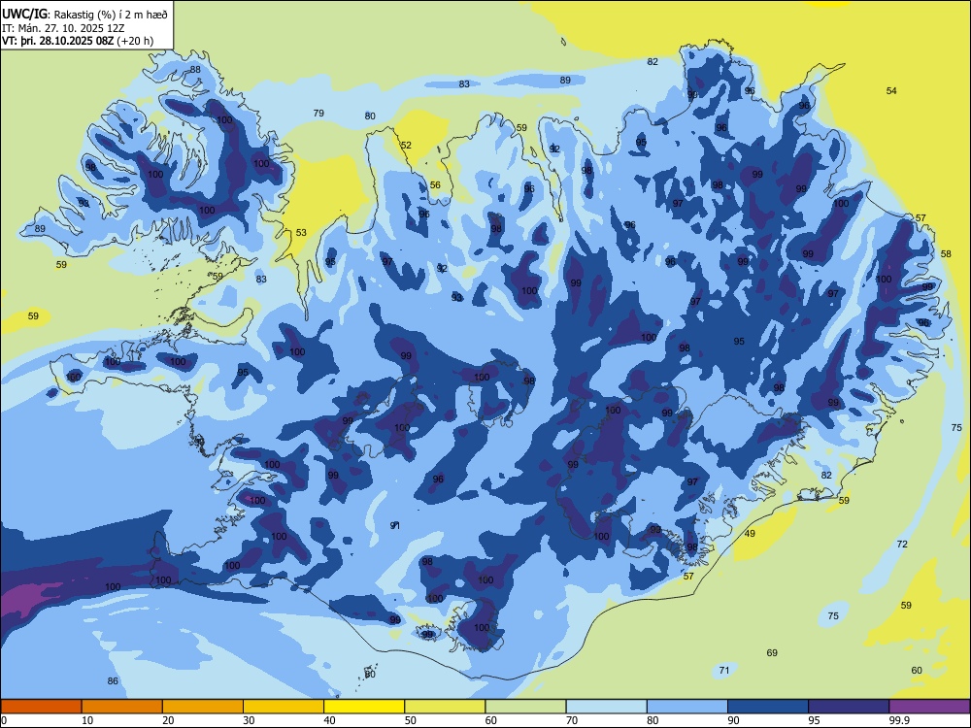The image size is (971, 728).
Task: Select the 50–60 yellow-green legend swatch
Action: [x=445, y=707]
